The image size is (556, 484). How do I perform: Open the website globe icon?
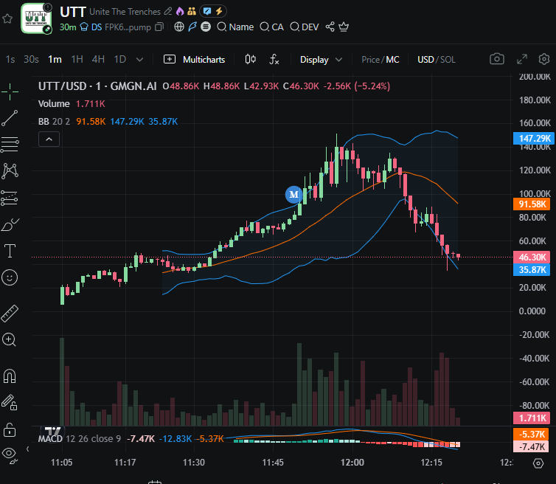[179, 27]
